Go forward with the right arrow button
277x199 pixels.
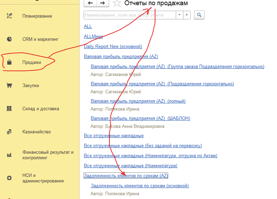coord(103,3)
